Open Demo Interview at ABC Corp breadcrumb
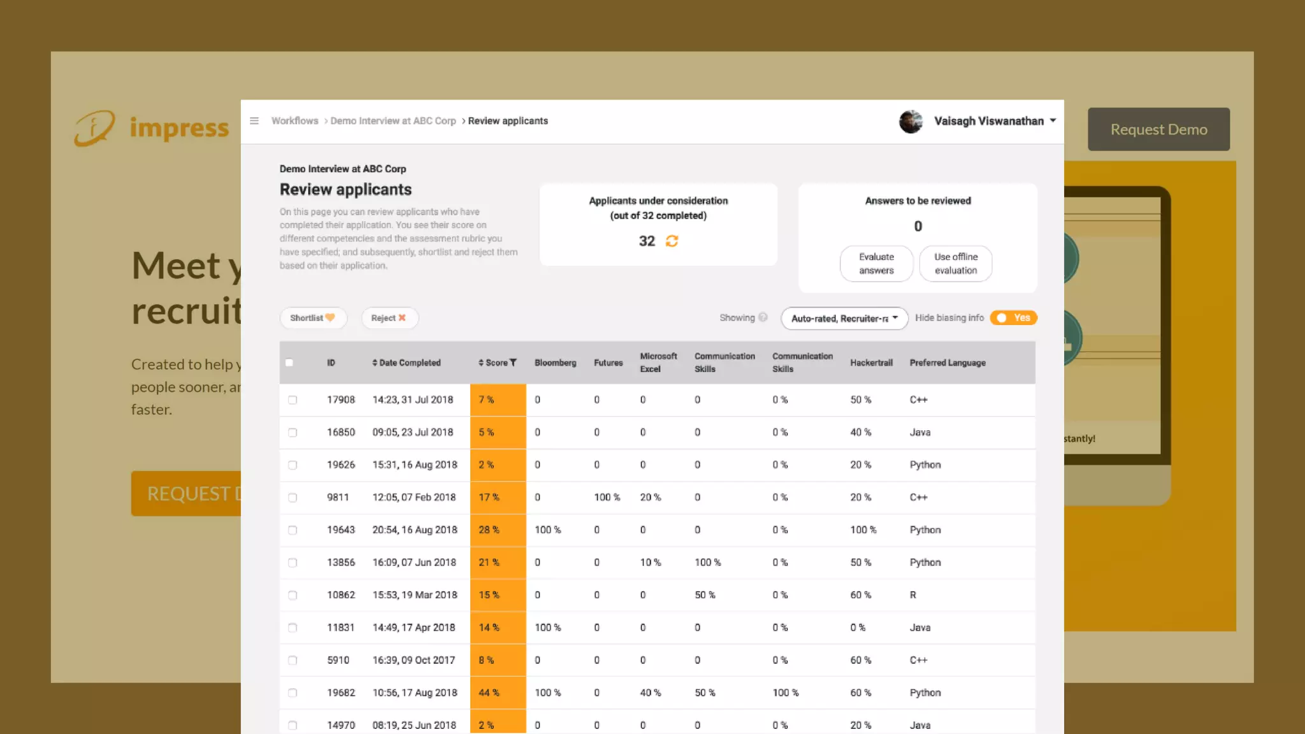Viewport: 1305px width, 734px height. point(393,121)
